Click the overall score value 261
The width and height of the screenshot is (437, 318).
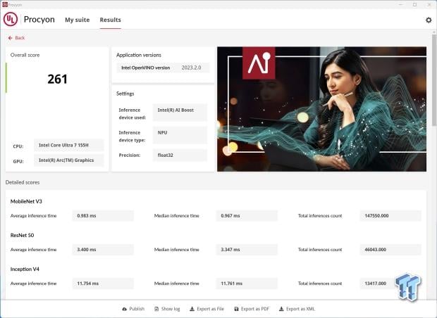57,79
